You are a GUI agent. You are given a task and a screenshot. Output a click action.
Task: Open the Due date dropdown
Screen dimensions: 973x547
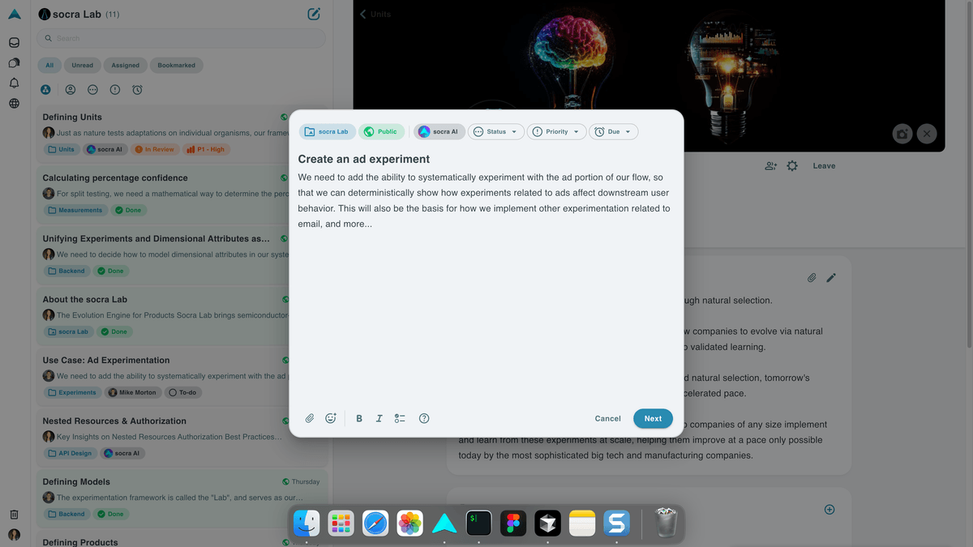click(x=613, y=131)
